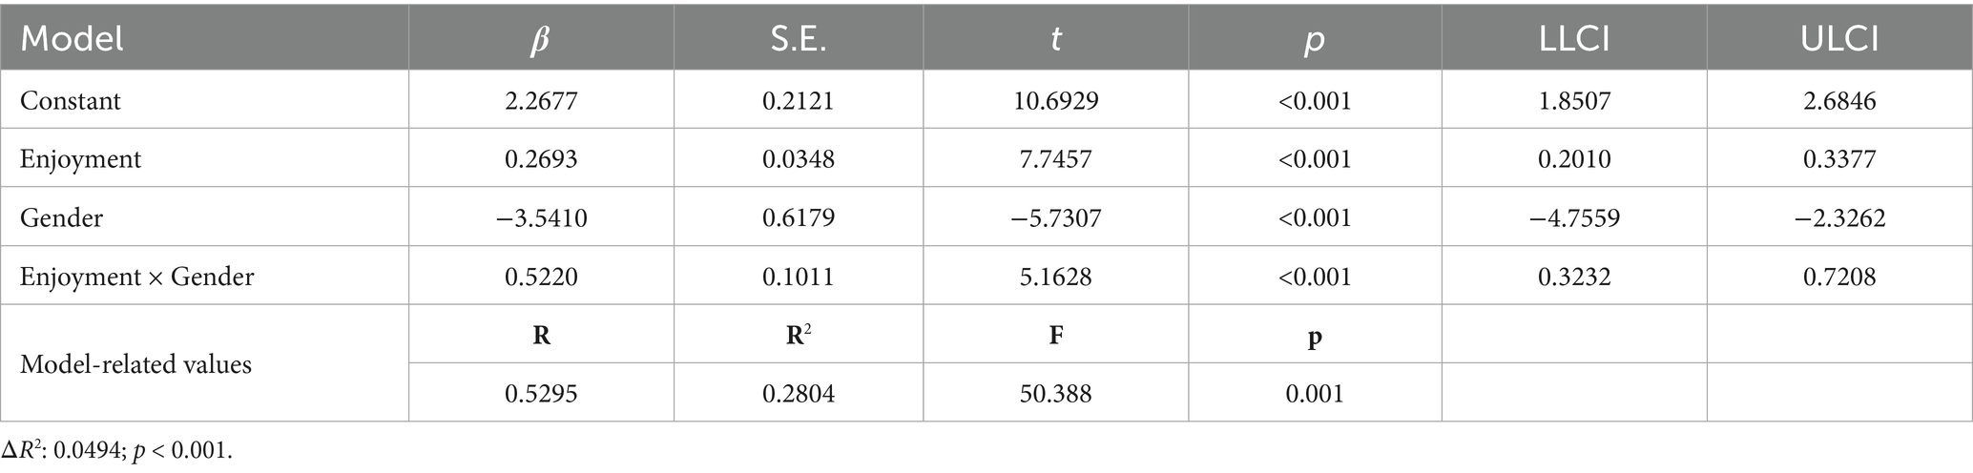Click the Enjoyment t value 7.7457
The width and height of the screenshot is (1973, 473).
1055,158
